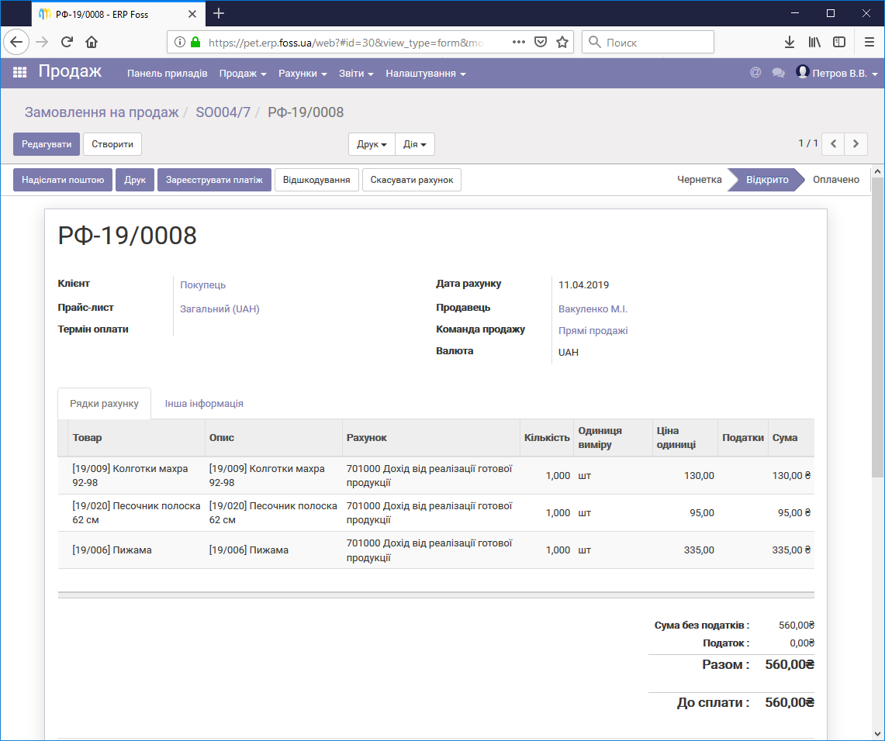Select the Чернетка status stage
Viewport: 885px width, 741px height.
(700, 179)
